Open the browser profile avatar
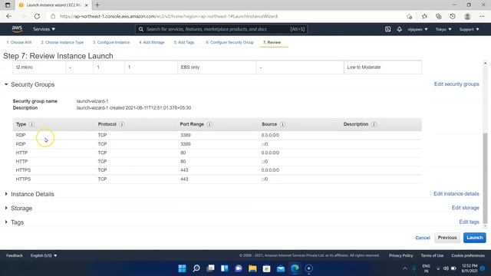 [x=467, y=16]
